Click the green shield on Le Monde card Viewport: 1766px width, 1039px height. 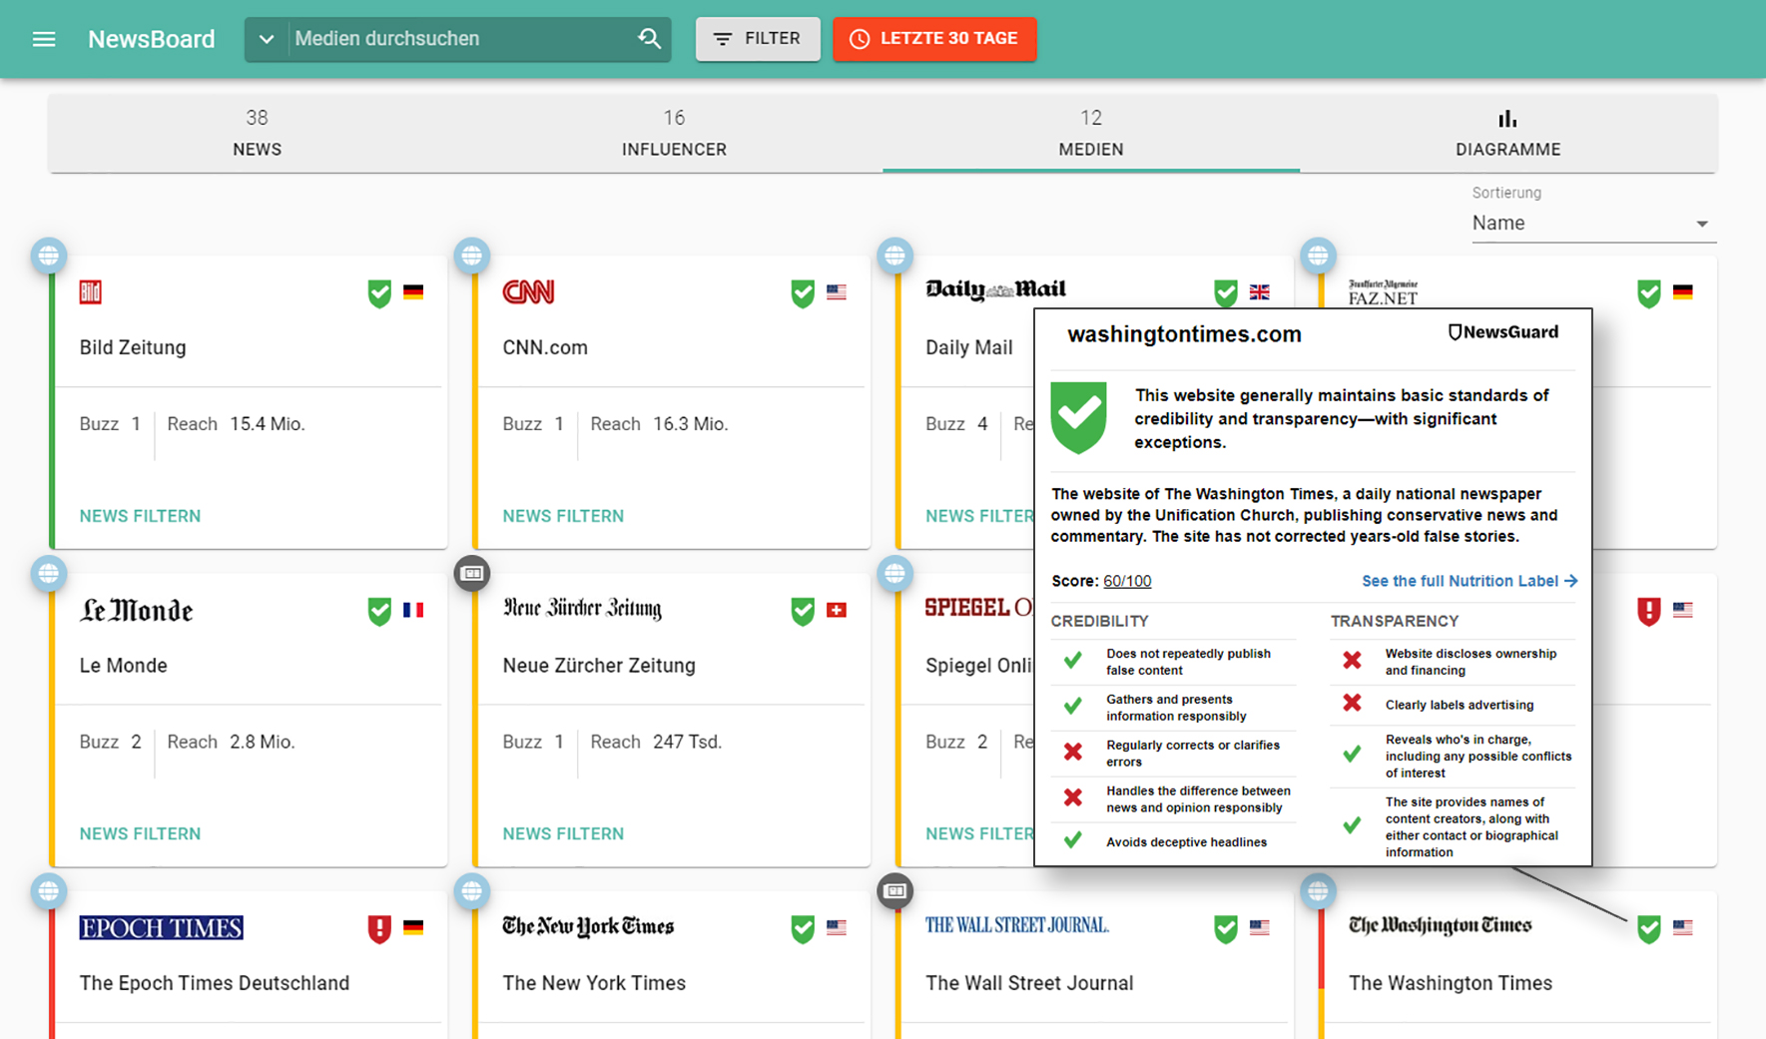point(379,611)
